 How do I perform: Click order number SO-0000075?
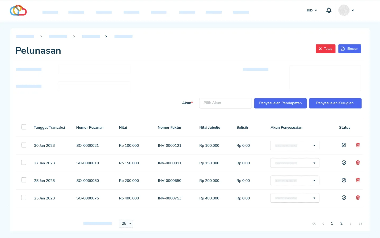(88, 198)
